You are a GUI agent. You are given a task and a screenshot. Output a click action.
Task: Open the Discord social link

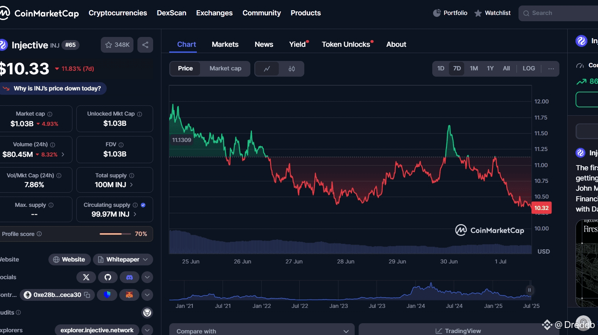pos(129,277)
